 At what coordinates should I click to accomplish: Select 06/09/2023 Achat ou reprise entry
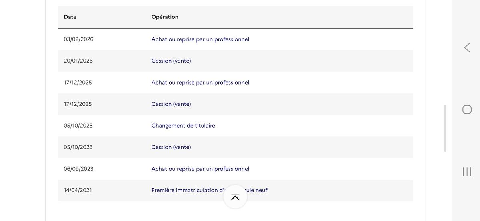tap(200, 169)
